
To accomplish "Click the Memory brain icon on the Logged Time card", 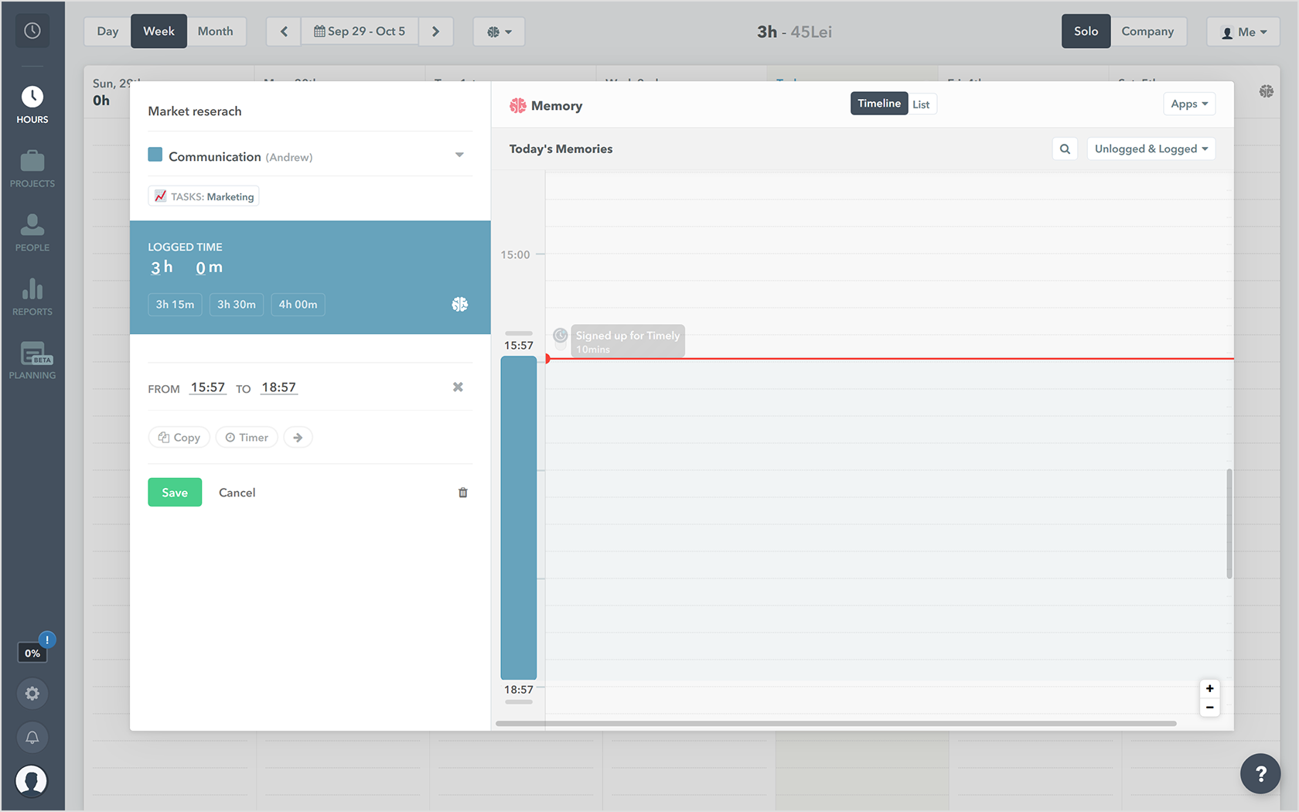I will point(460,304).
